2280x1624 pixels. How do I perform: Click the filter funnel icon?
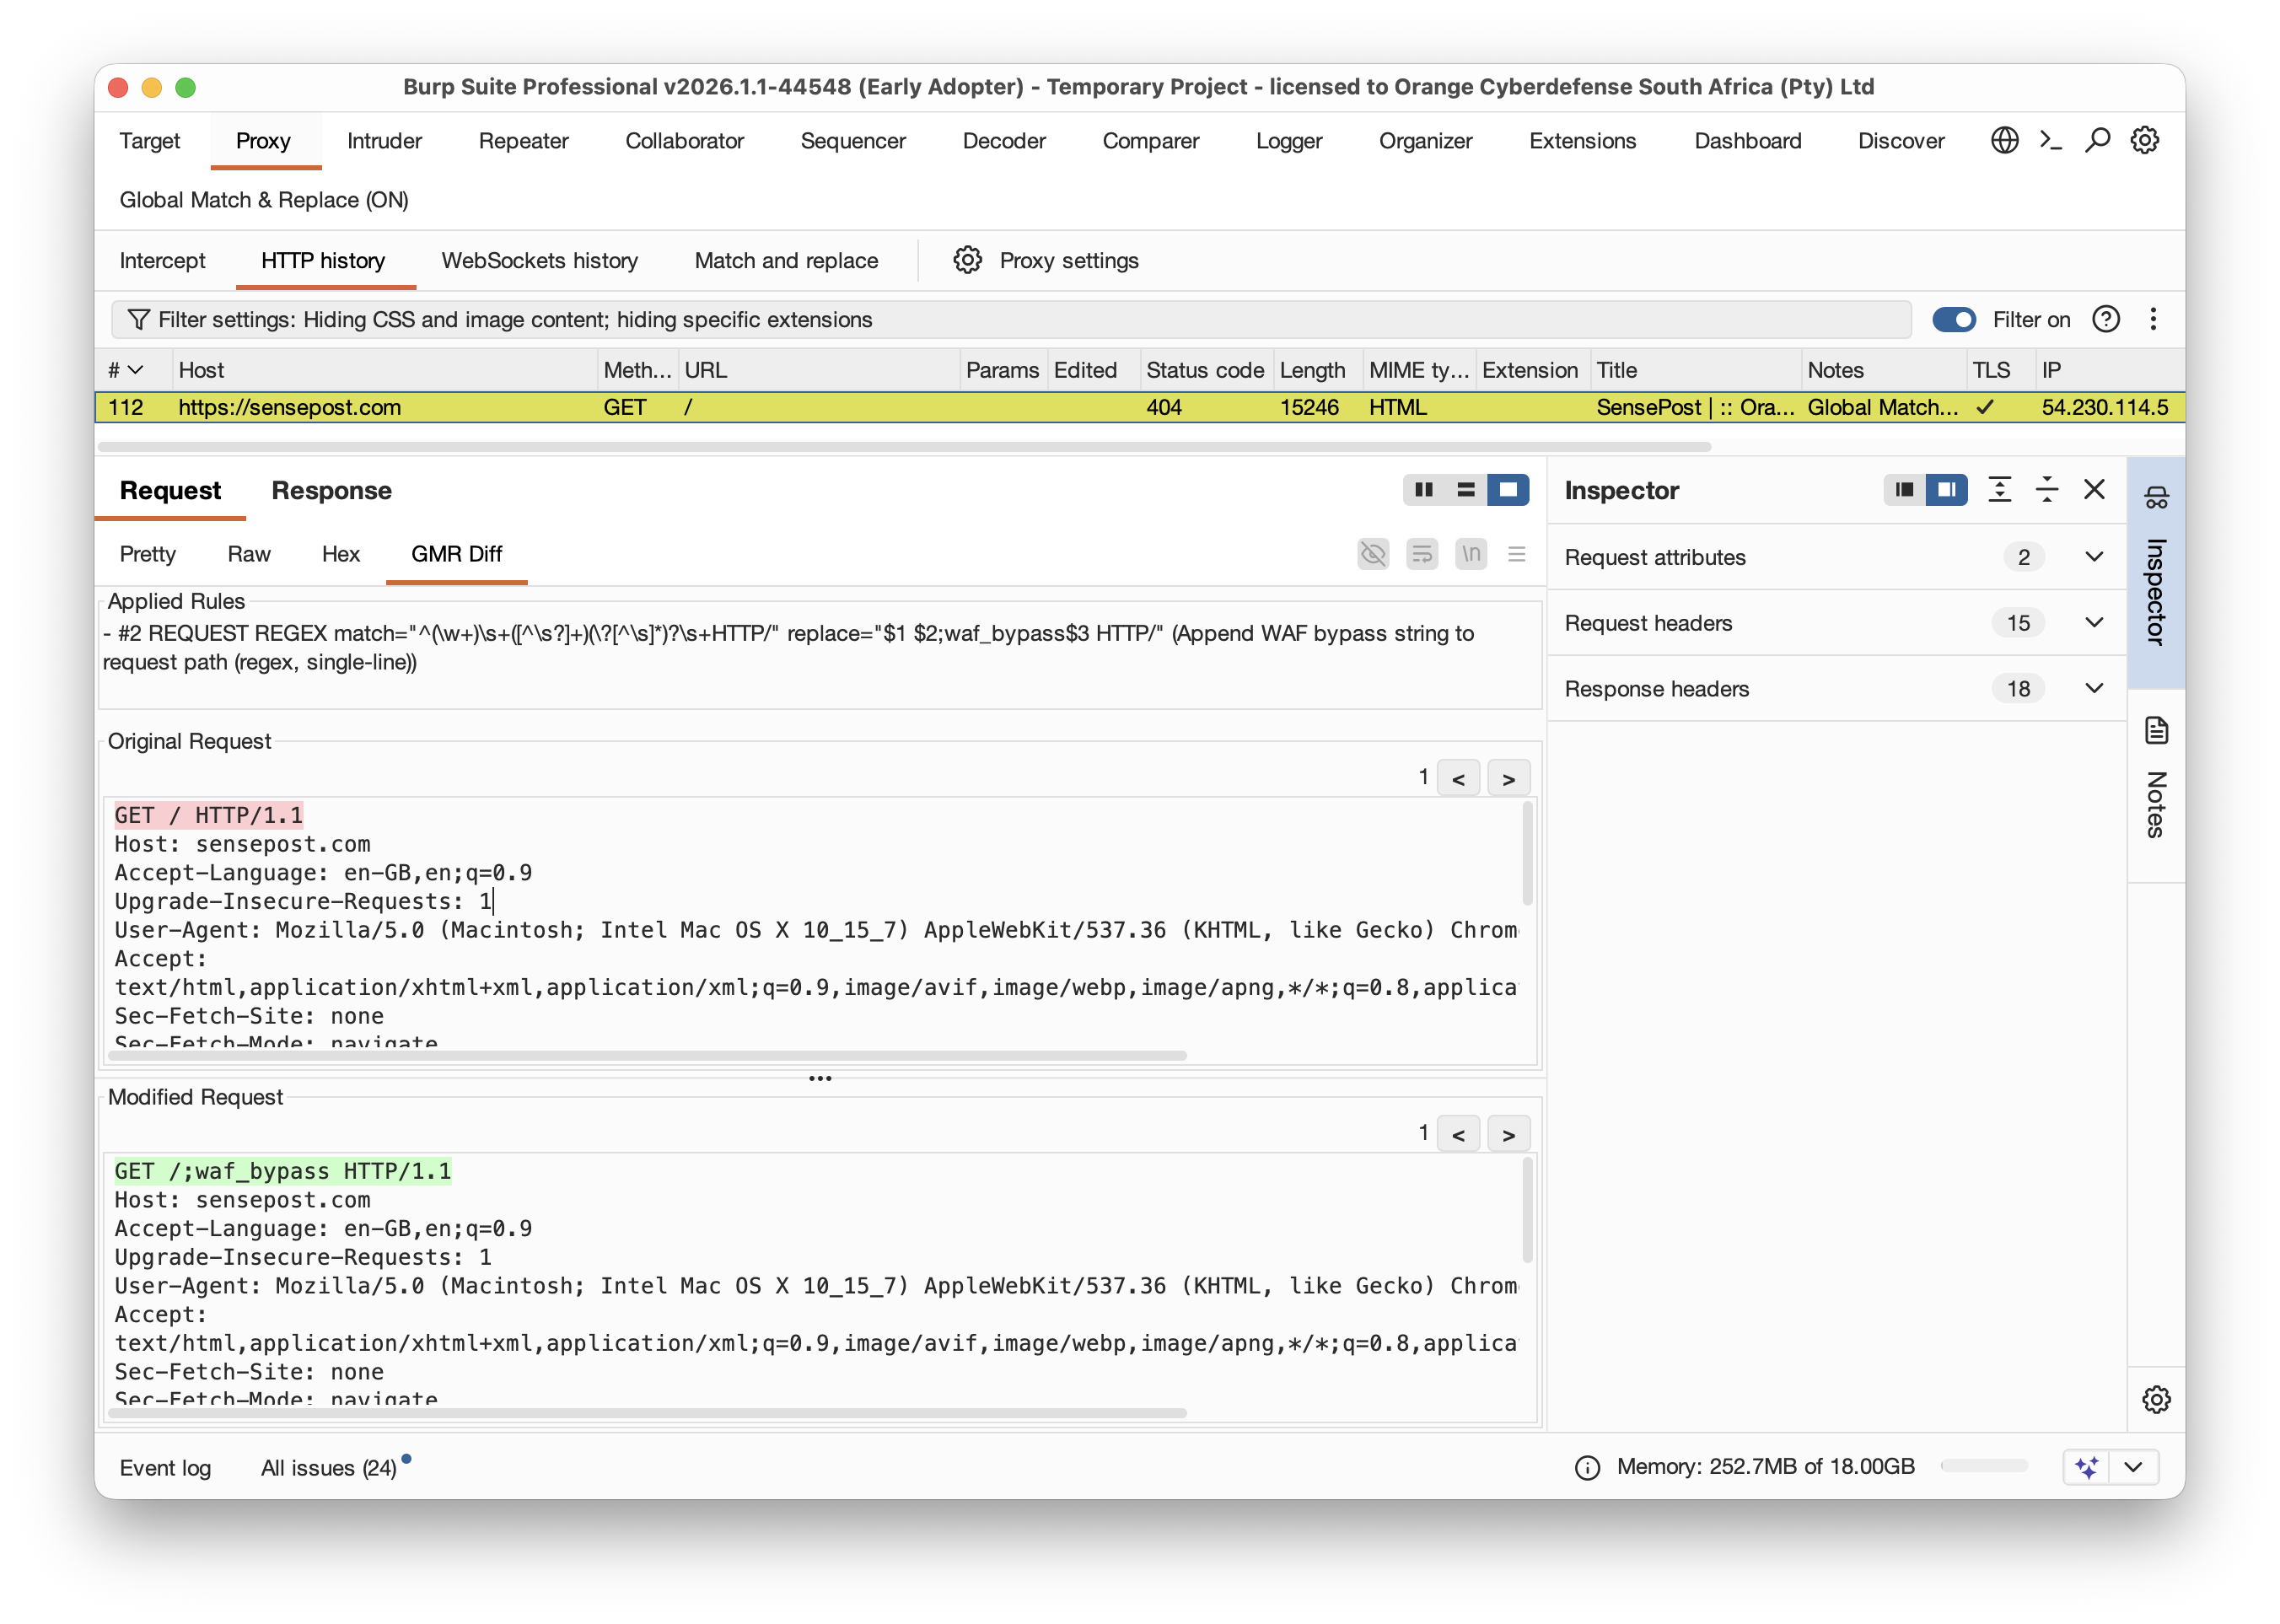(x=139, y=319)
